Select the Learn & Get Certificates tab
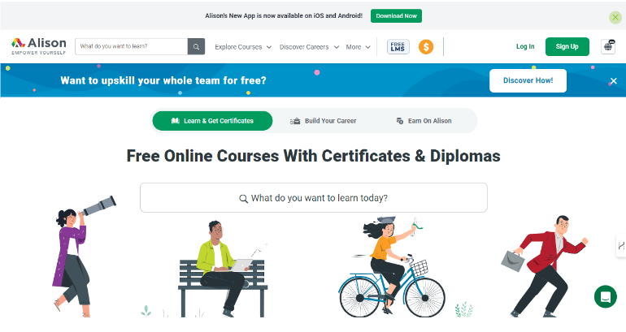 click(x=212, y=121)
